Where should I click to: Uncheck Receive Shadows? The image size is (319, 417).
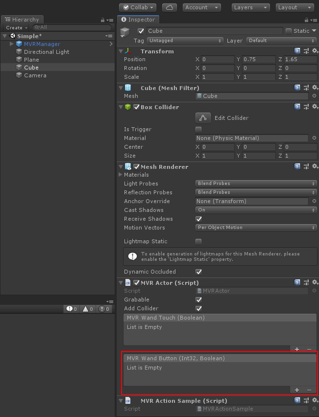point(198,219)
